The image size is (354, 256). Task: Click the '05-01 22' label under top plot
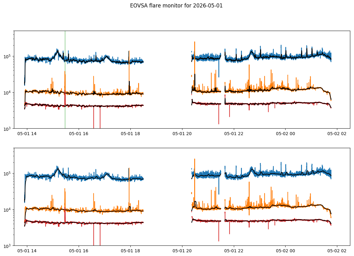(x=234, y=134)
